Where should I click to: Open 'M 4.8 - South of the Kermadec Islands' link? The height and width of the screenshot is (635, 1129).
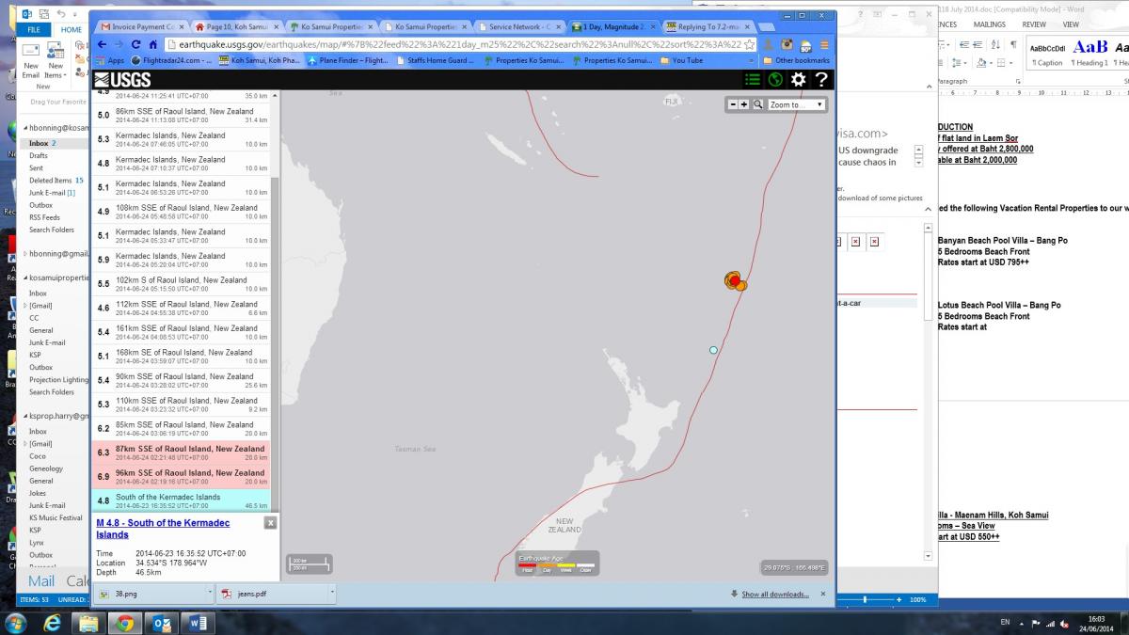click(163, 529)
